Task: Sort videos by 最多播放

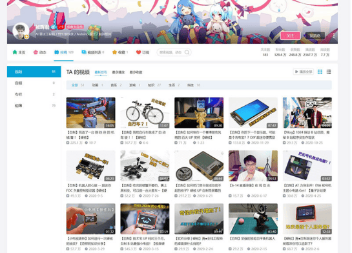Action: click(118, 72)
